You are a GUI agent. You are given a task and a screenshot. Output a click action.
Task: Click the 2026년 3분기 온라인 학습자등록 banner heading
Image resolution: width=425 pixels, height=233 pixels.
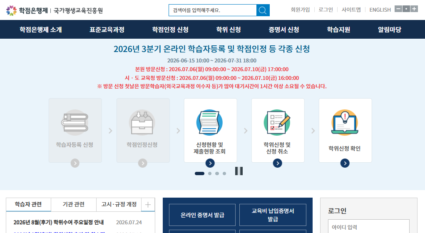pos(212,49)
